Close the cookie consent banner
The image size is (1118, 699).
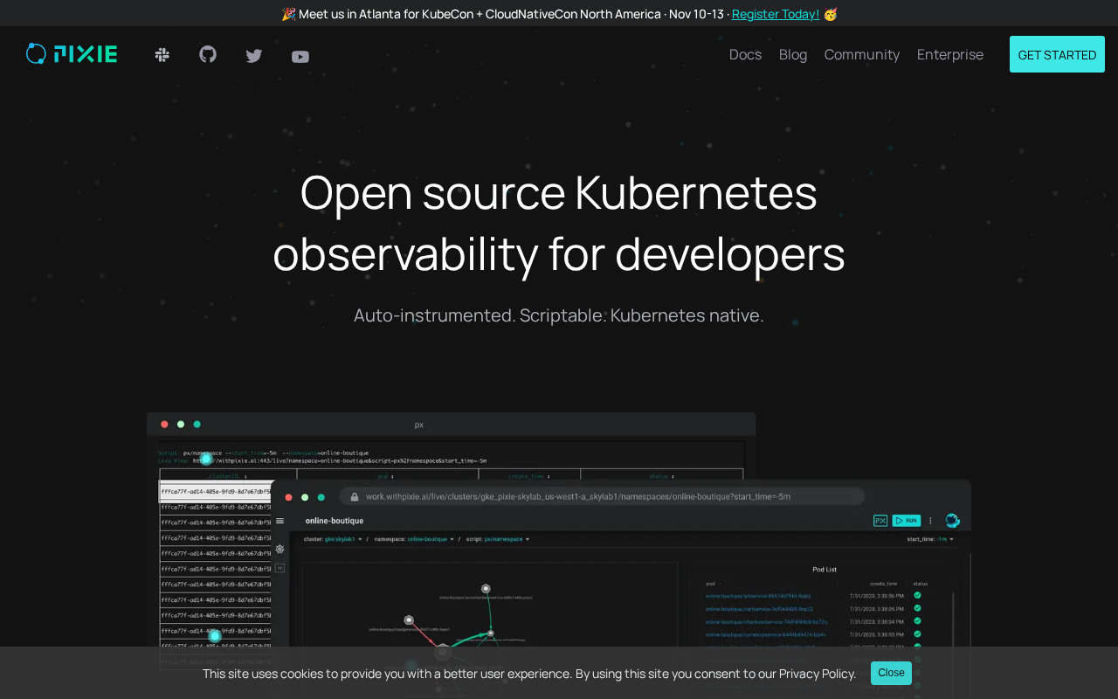[x=891, y=673]
